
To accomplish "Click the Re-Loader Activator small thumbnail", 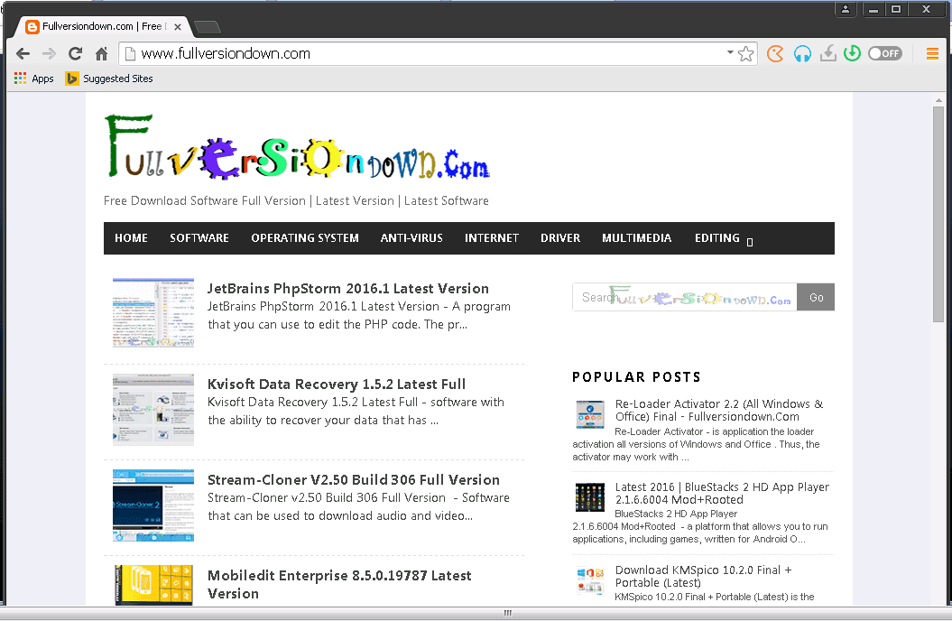I will point(589,414).
